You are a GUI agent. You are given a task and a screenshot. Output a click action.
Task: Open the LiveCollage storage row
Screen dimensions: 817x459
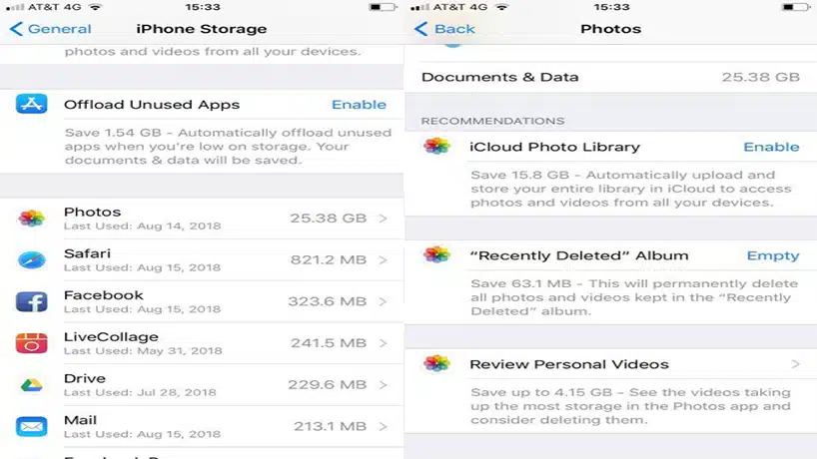click(202, 343)
